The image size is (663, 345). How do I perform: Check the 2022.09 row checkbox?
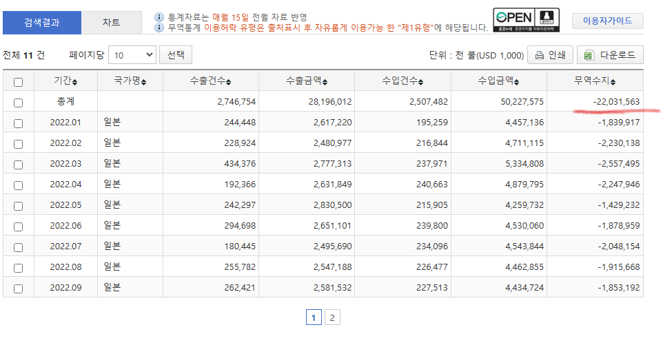click(19, 289)
